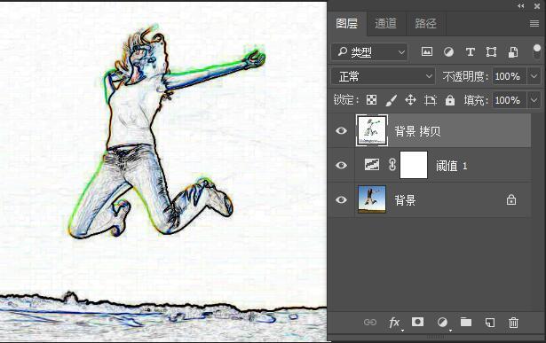Image resolution: width=546 pixels, height=343 pixels.
Task: Add a layer mask
Action: pos(417,322)
